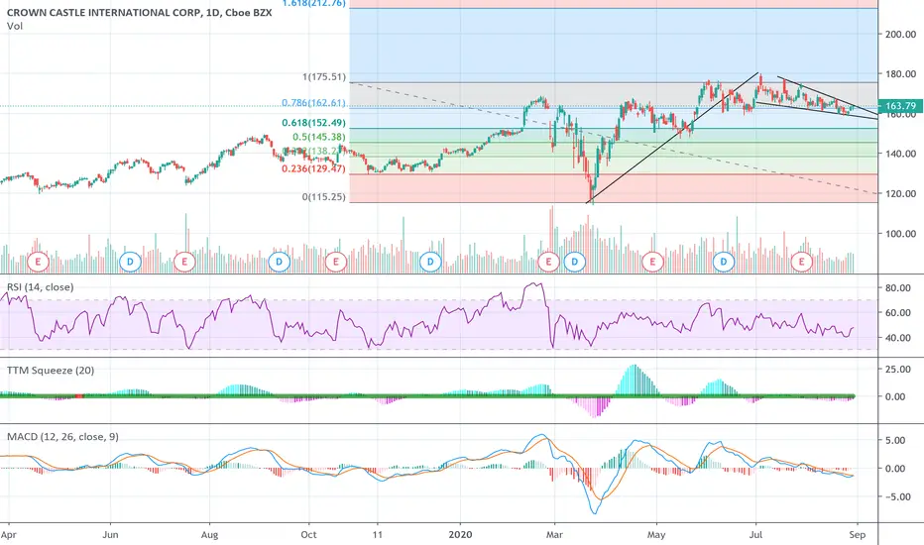Click the October 2019 earnings E marker
924x545 pixels.
(336, 262)
